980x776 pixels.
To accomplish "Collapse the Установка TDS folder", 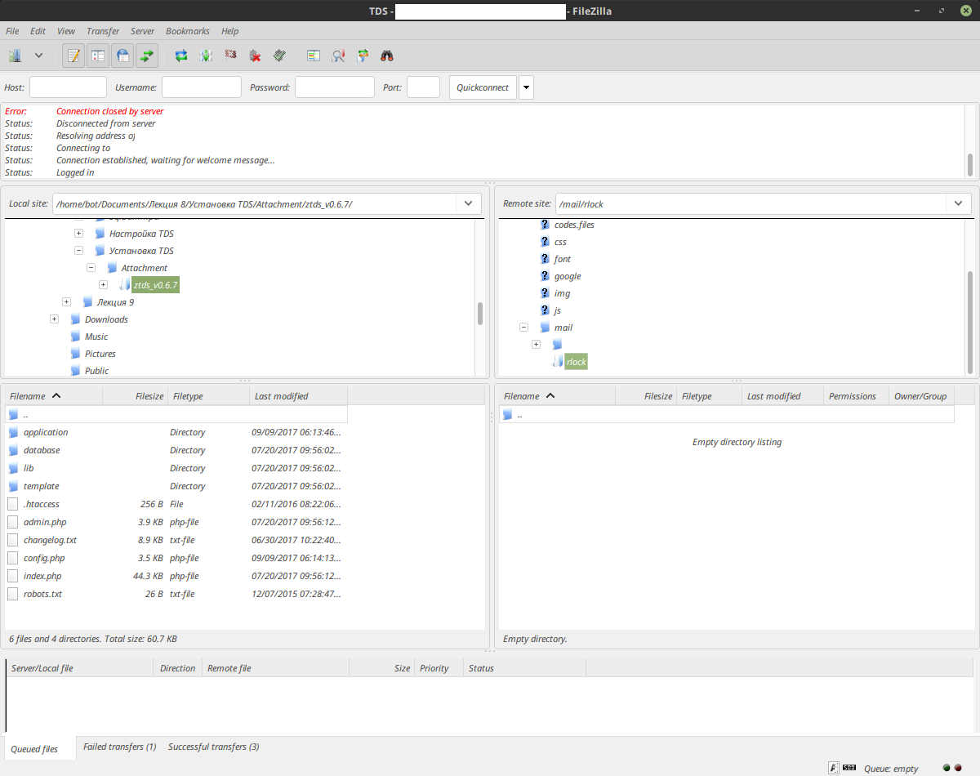I will [x=79, y=251].
